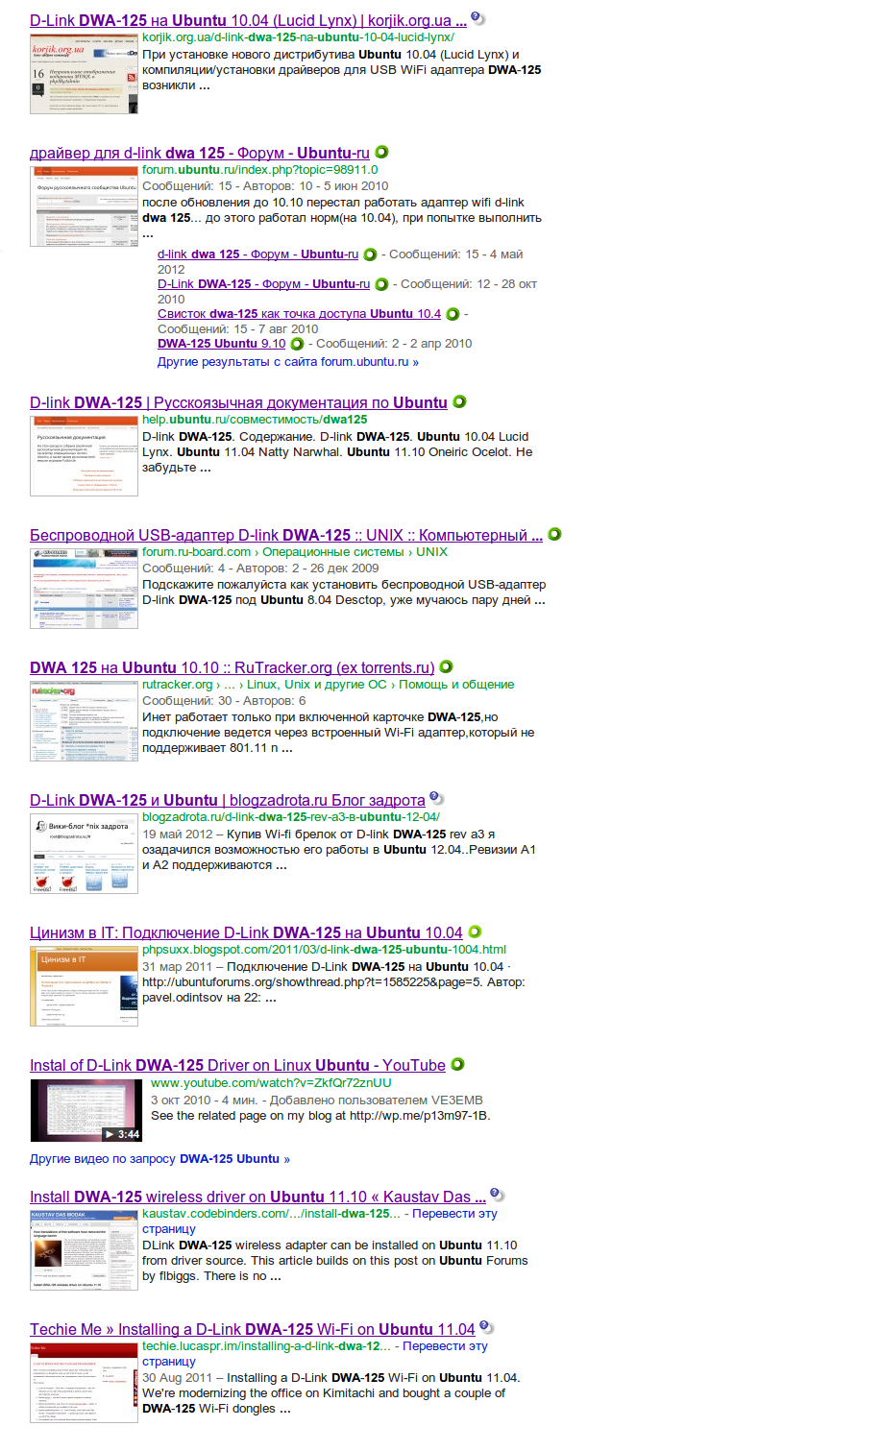Image resolution: width=881 pixels, height=1451 pixels.
Task: Click rating icon beside 'Свисток dwa-125' sub-result
Action: (x=453, y=314)
